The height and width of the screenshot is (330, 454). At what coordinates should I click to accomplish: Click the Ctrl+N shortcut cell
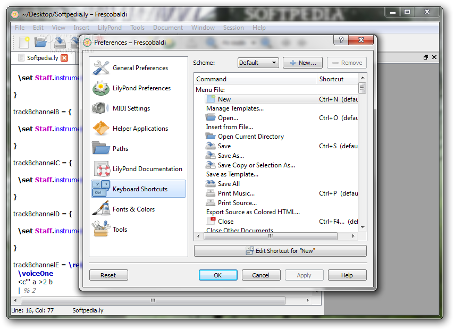(x=338, y=99)
